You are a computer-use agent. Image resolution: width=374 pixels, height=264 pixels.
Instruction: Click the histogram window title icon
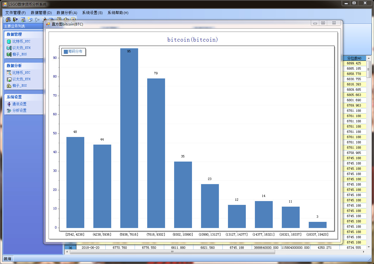coord(48,24)
